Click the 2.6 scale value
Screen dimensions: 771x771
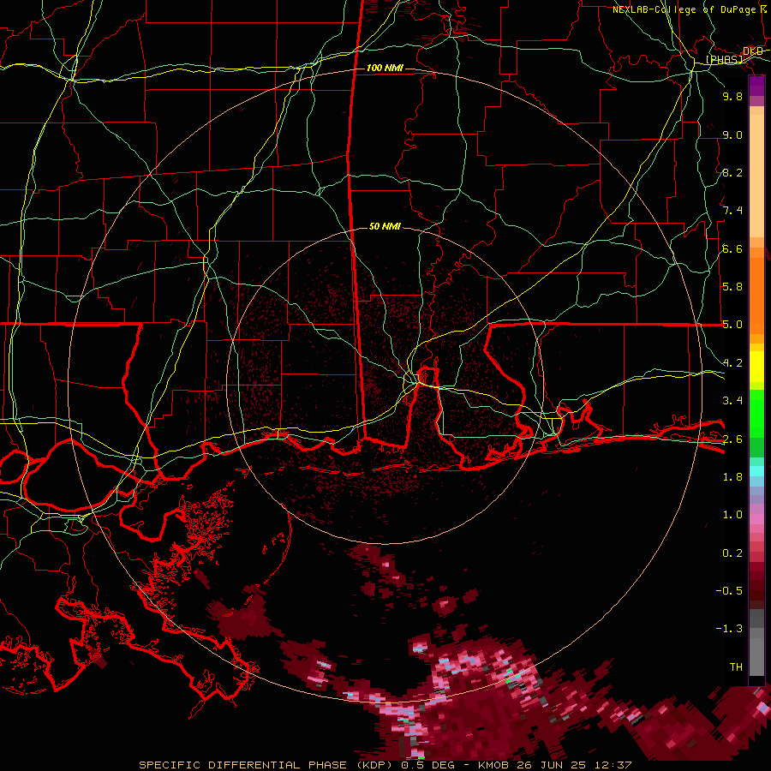coord(732,439)
